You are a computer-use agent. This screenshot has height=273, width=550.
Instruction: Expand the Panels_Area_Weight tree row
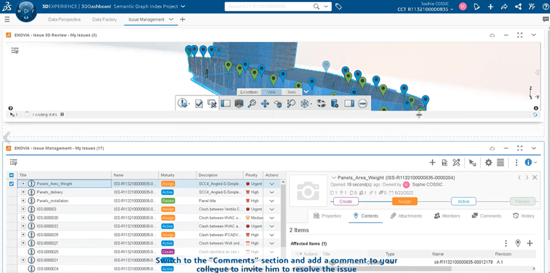[x=23, y=183]
